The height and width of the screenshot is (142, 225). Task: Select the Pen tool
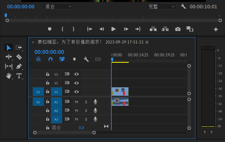pos(19,66)
